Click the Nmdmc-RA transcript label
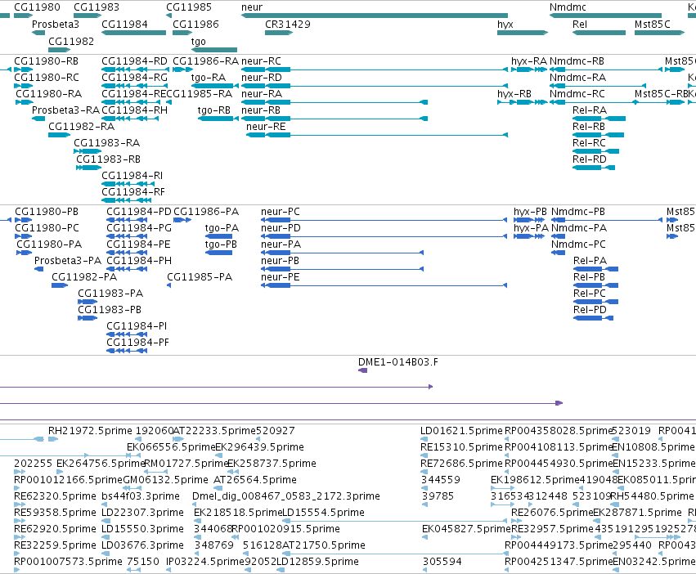This screenshot has height=574, width=696. [x=577, y=77]
